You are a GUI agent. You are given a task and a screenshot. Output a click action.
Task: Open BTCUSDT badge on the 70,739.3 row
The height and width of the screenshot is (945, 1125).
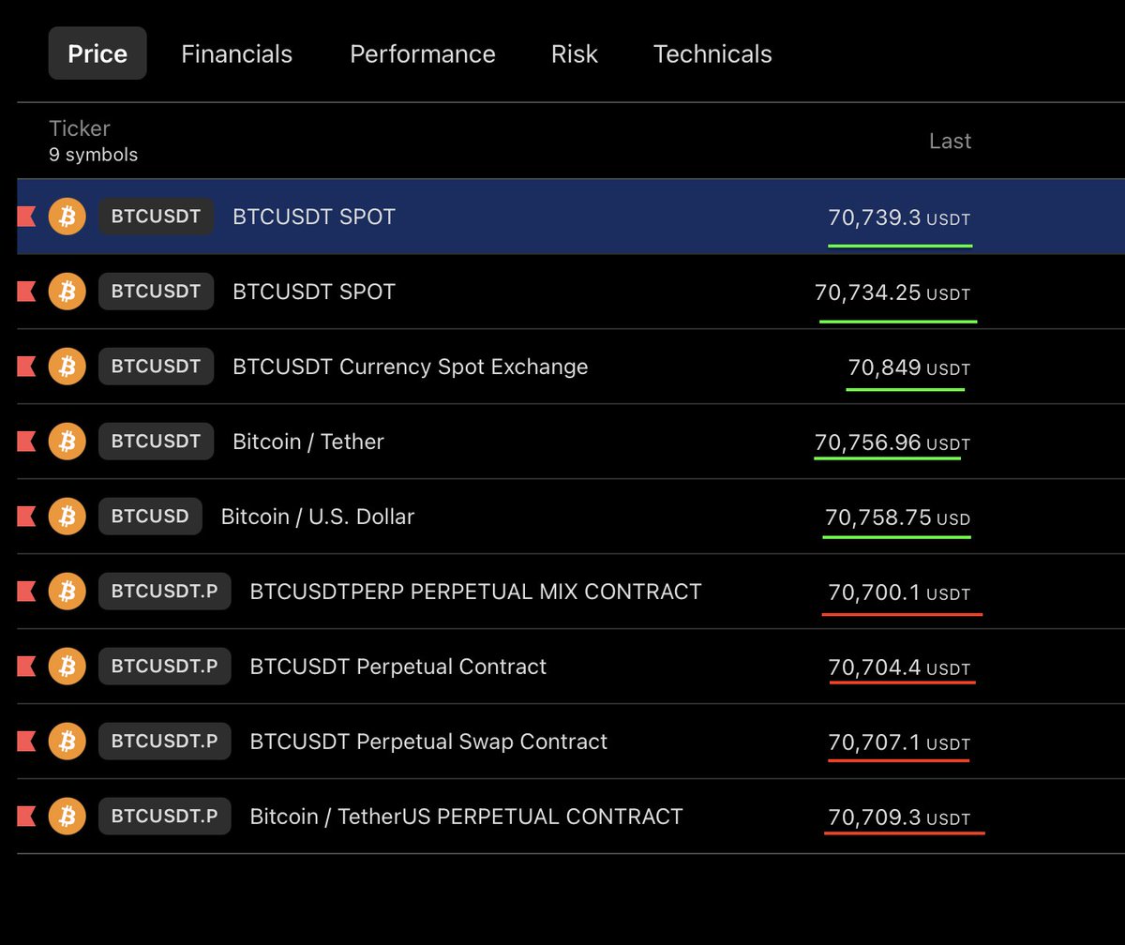pos(156,217)
